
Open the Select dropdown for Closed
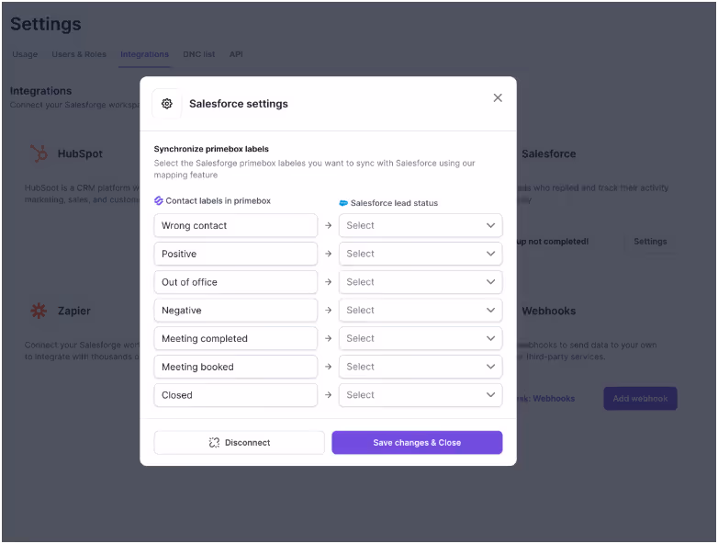coord(421,395)
